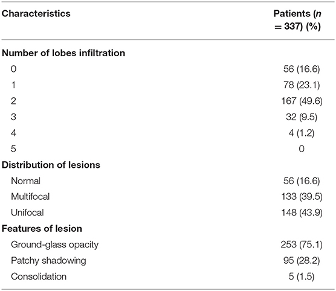The width and height of the screenshot is (336, 291).
Task: Click the Patchy shadowing row label
Action: click(x=48, y=261)
